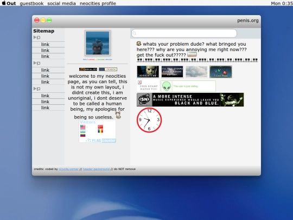Open the neocities profile menu item
The width and height of the screenshot is (293, 220).
tap(98, 3)
